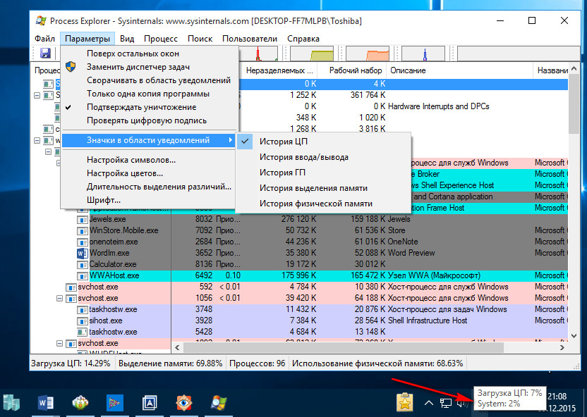
Task: Collapse the svchost.exe PID 1056 tree node
Action: (59, 299)
